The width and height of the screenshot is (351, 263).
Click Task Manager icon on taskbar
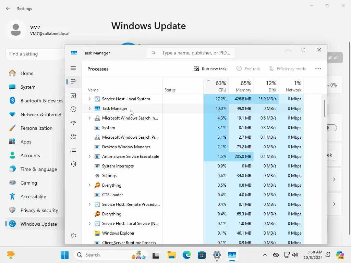pyautogui.click(x=232, y=255)
